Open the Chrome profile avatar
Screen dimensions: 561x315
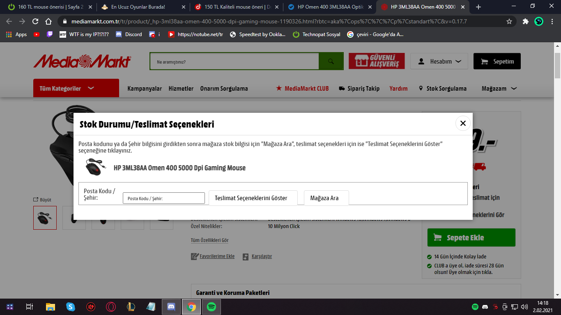click(539, 21)
